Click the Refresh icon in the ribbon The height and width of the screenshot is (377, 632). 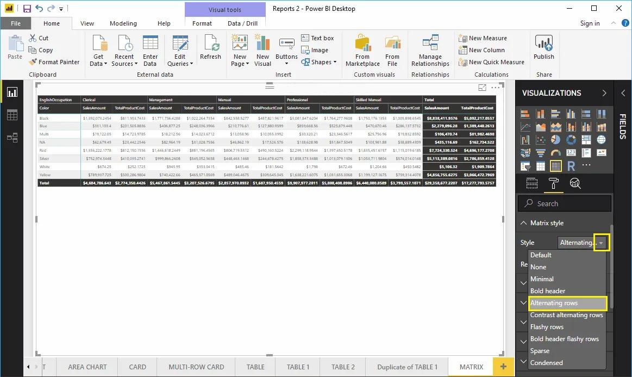(210, 48)
